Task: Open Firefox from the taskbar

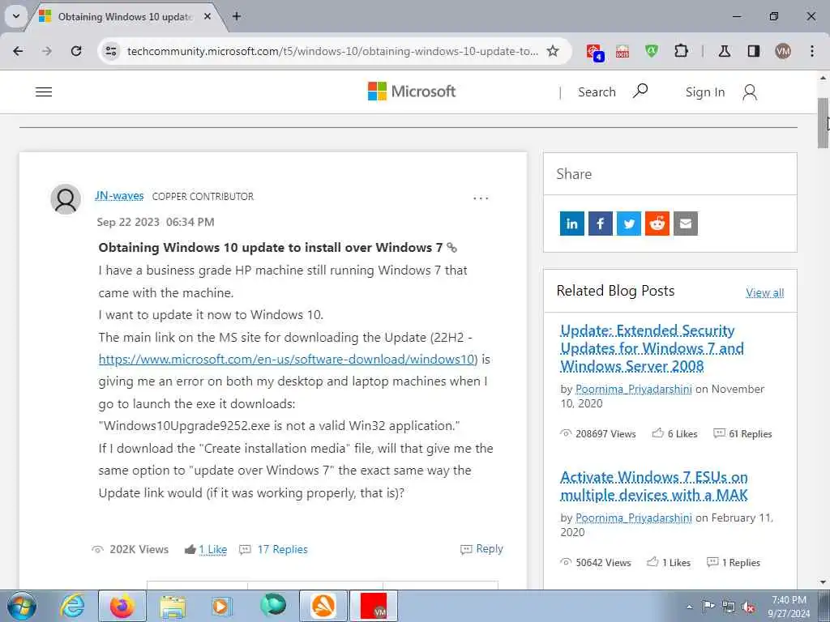Action: coord(122,606)
